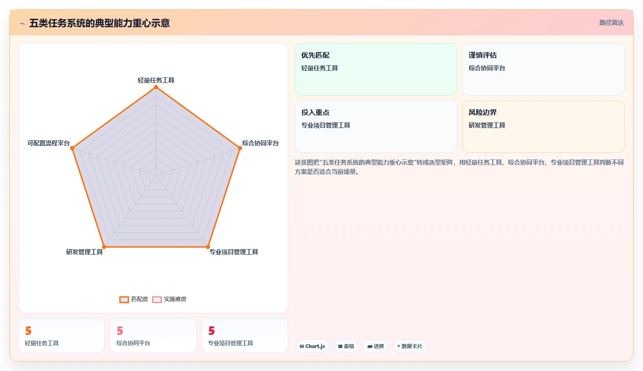Click the pink 实施难度 legend swatch
Screen dimensions: 643x371
click(157, 300)
